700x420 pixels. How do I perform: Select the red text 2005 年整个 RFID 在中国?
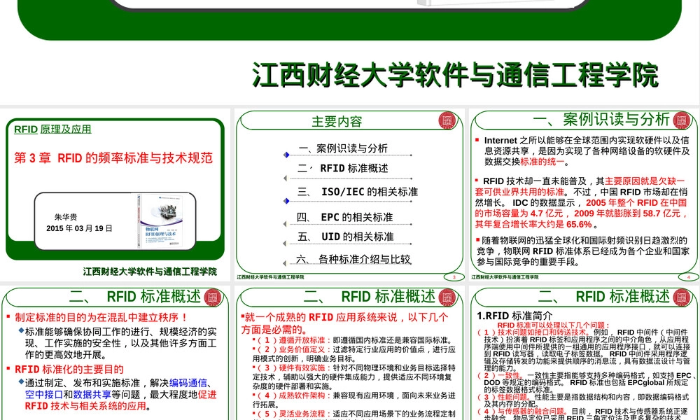pos(636,202)
